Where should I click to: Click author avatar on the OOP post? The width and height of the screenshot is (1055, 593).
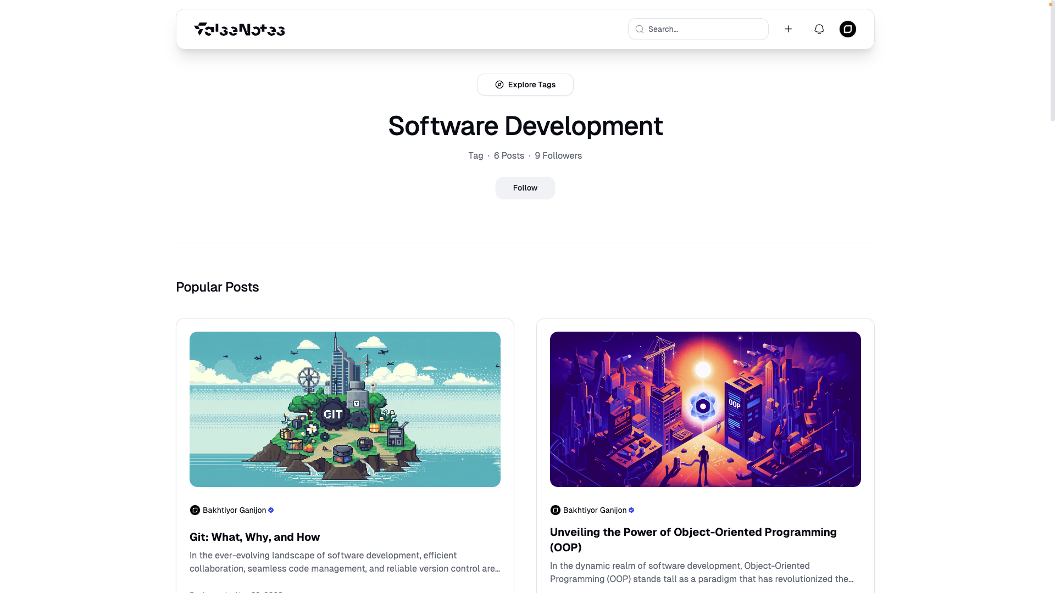pos(555,510)
